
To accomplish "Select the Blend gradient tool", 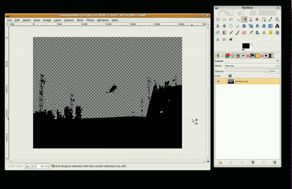I will click(224, 33).
